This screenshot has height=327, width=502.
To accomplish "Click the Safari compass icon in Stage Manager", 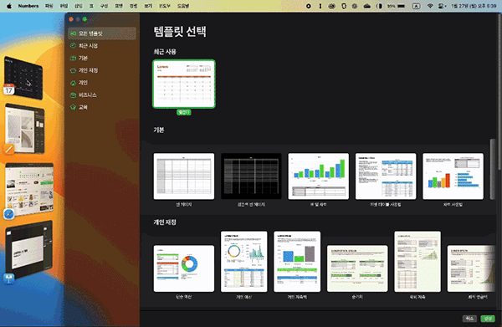I will coord(9,214).
